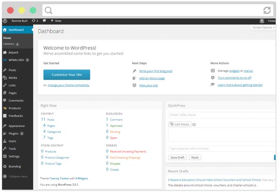Open the Dashboard menu item
The width and height of the screenshot is (278, 193).
17,30
